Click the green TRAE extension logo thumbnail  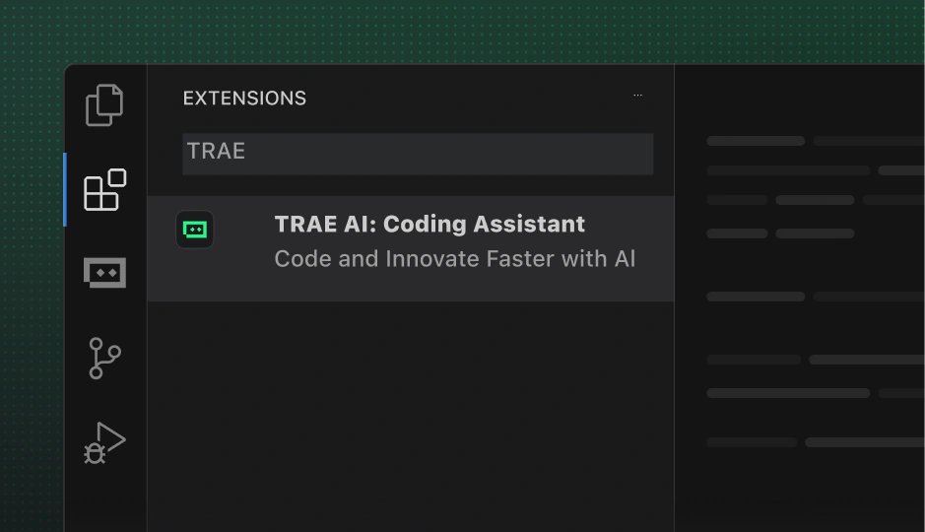195,230
